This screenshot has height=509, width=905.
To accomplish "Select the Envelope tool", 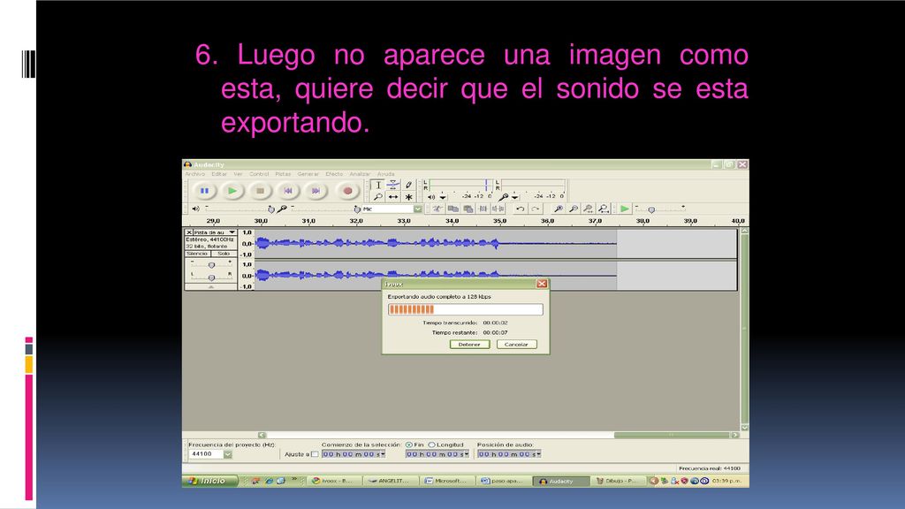I will click(393, 185).
